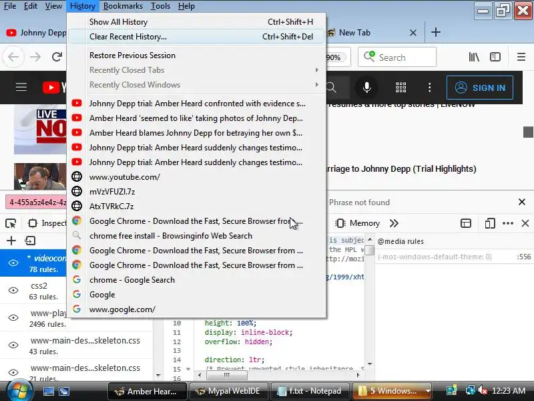Open a new tab with plus button

tap(436, 32)
